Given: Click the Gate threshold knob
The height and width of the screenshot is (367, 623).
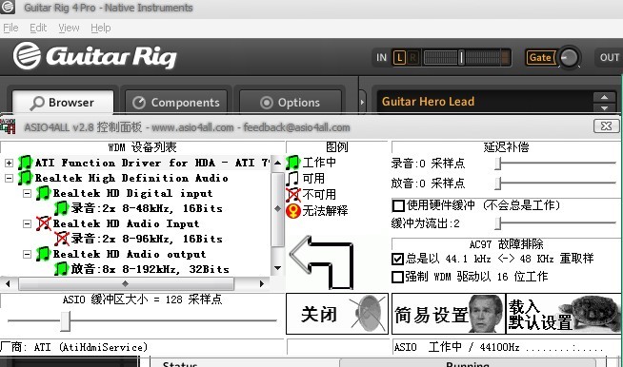Looking at the screenshot, I should click(x=569, y=58).
